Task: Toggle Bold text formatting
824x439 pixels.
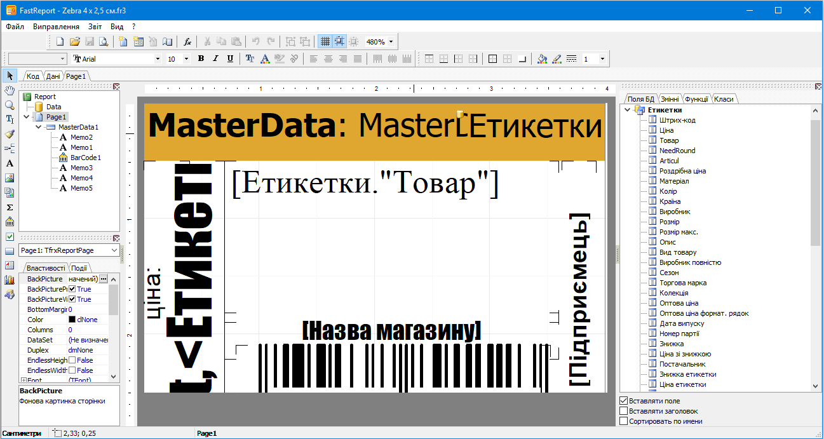Action: coord(201,58)
